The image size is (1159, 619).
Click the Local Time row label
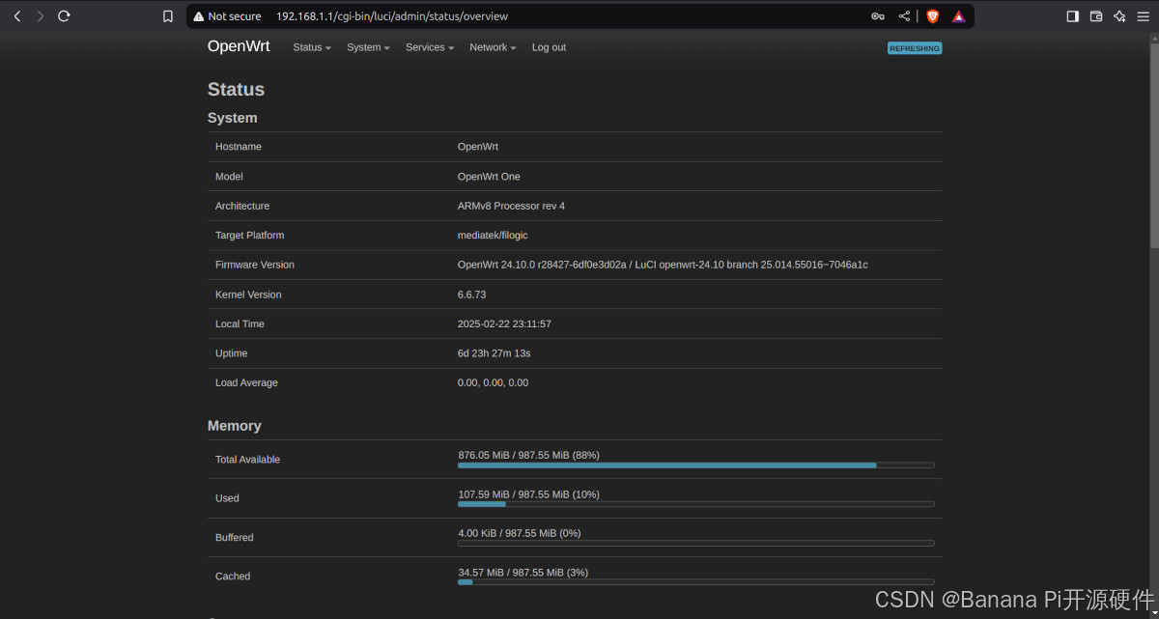tap(240, 324)
